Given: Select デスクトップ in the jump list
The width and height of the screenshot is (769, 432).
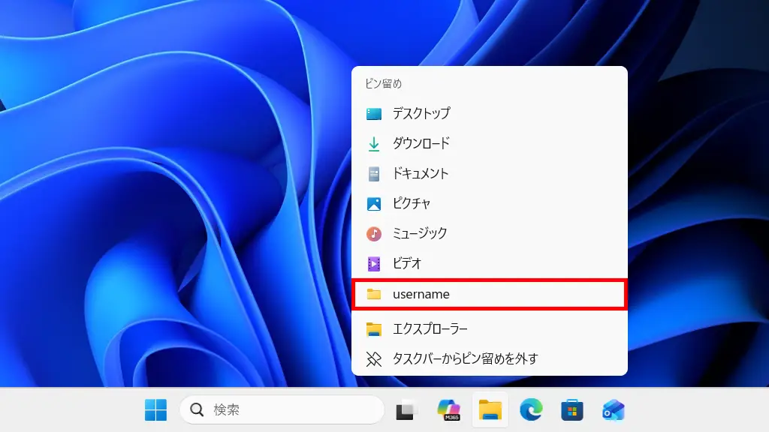Looking at the screenshot, I should point(421,114).
